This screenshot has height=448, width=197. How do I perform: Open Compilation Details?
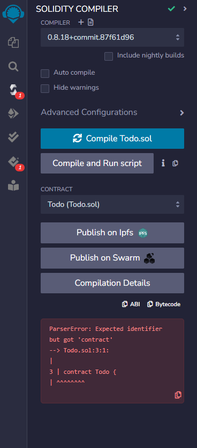coord(112,283)
